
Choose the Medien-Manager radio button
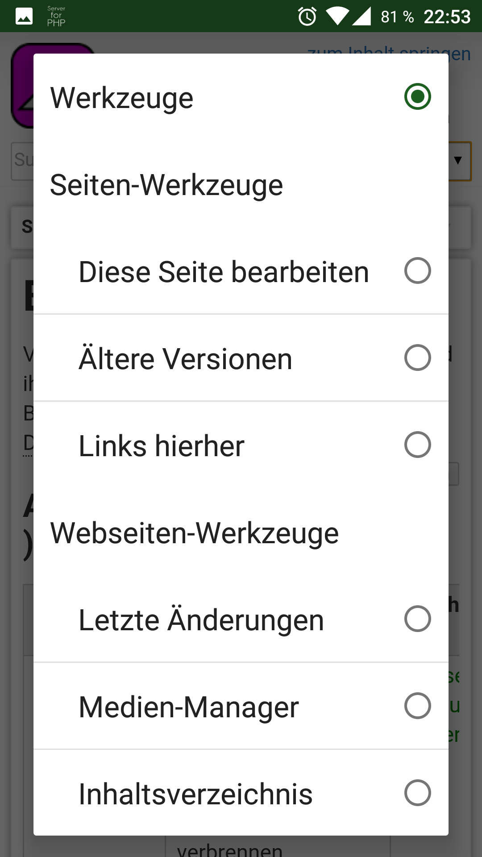coord(417,706)
